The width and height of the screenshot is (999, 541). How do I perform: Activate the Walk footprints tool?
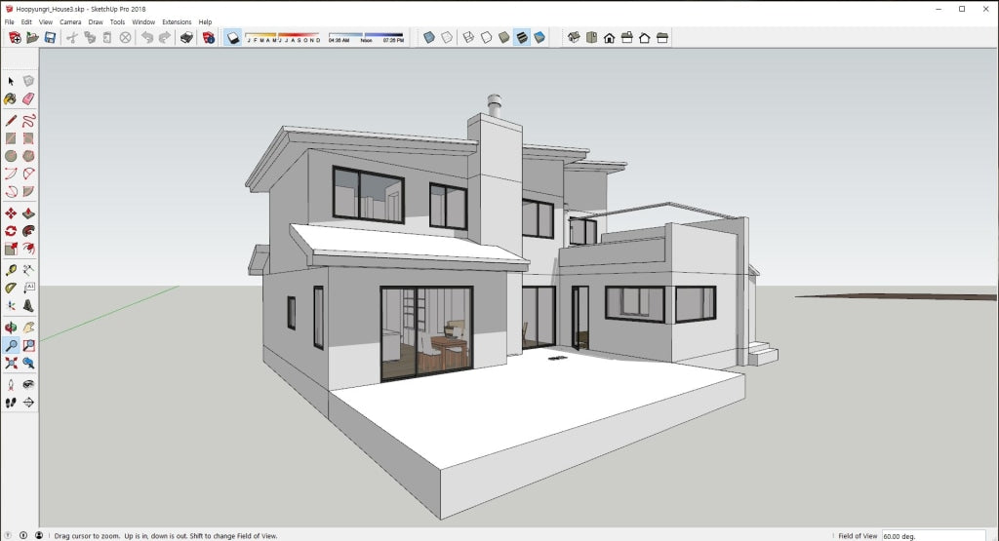11,403
